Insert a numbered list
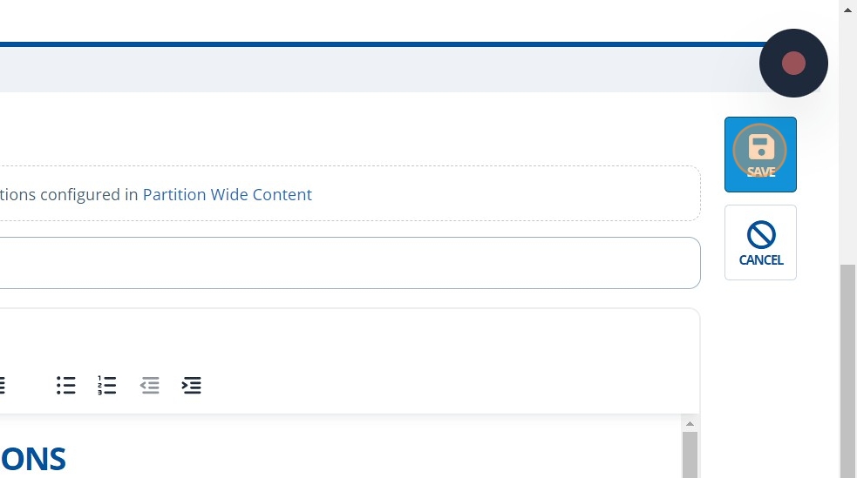 106,386
